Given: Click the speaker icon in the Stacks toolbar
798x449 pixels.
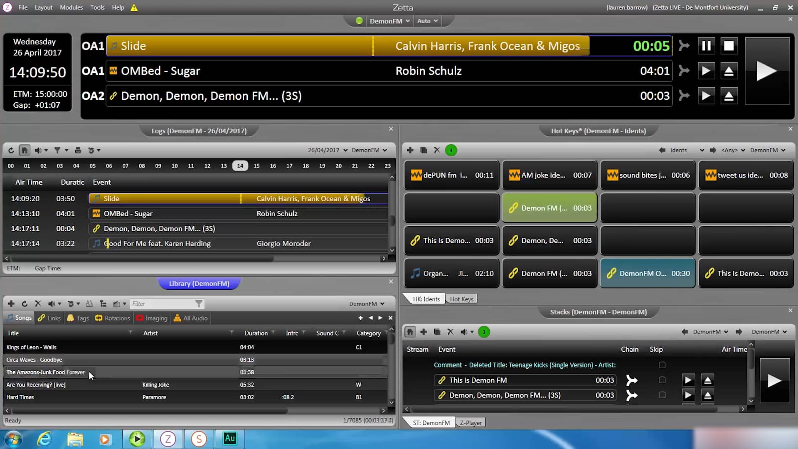Looking at the screenshot, I should point(464,332).
